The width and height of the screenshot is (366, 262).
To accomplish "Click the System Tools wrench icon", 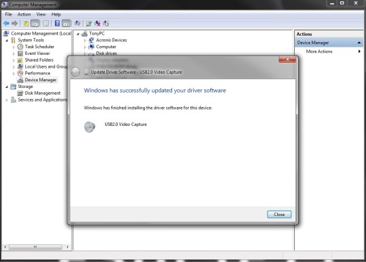I will click(x=14, y=40).
